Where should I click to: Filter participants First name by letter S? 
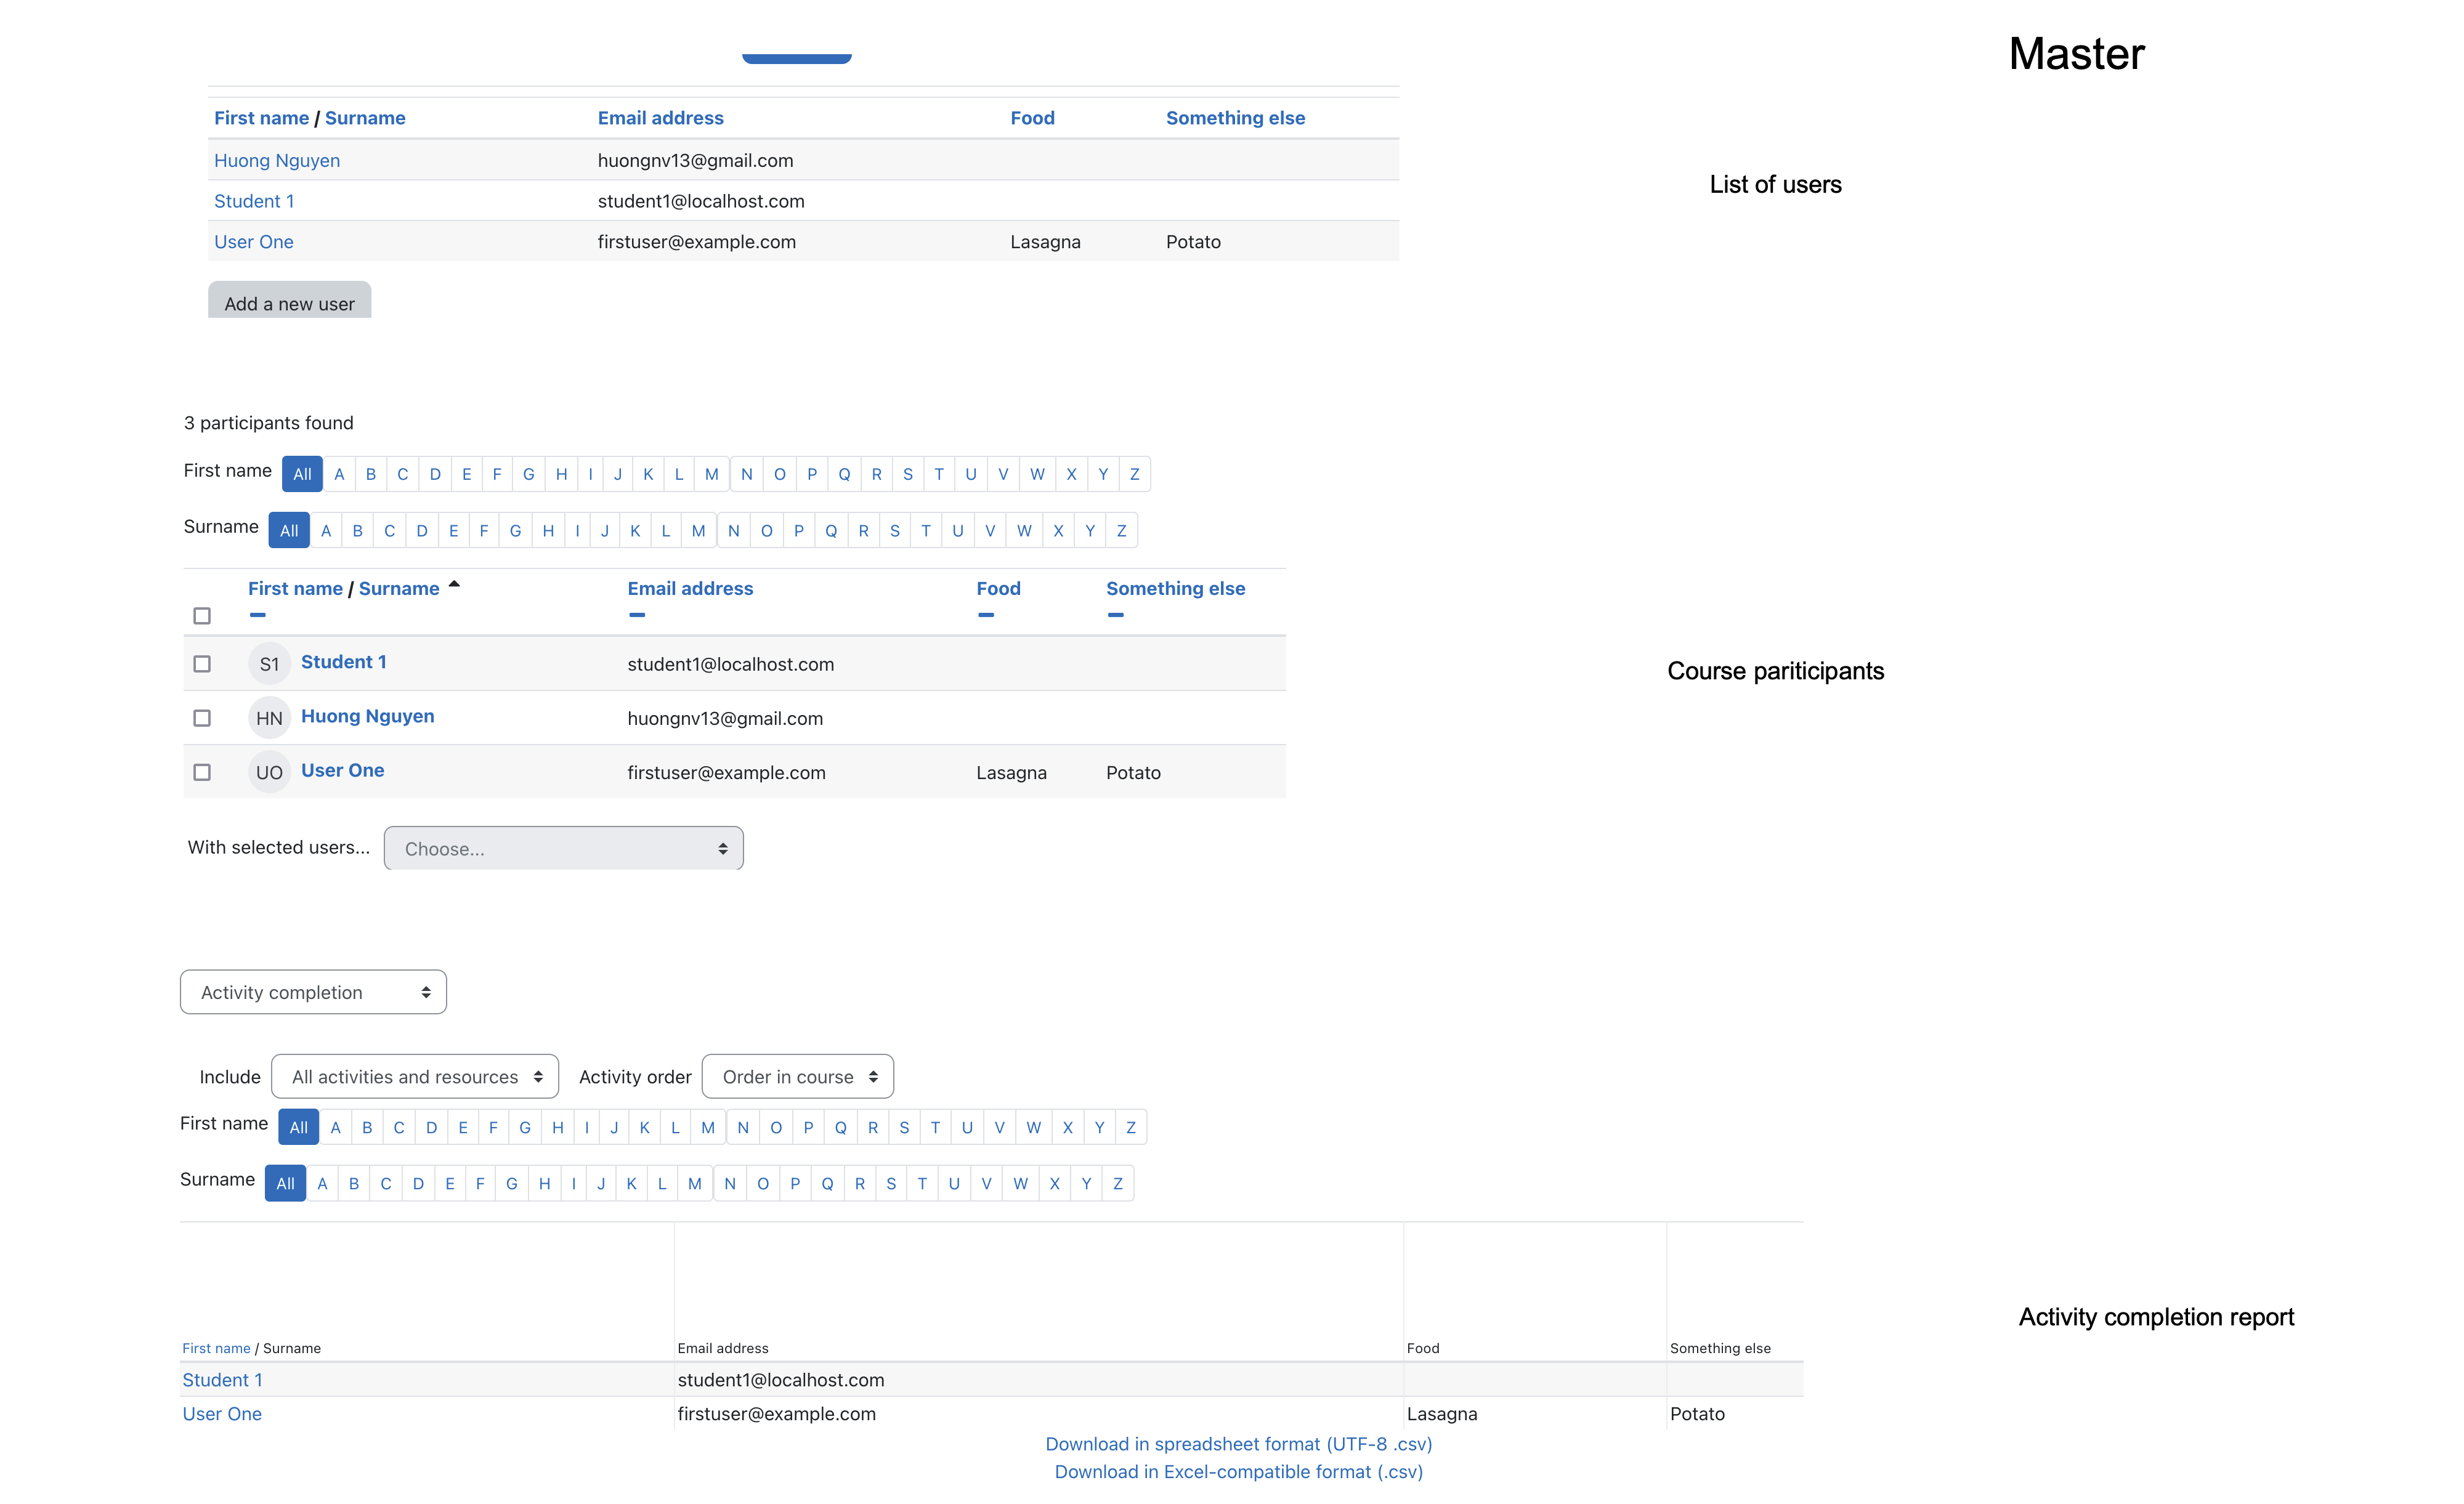[908, 474]
